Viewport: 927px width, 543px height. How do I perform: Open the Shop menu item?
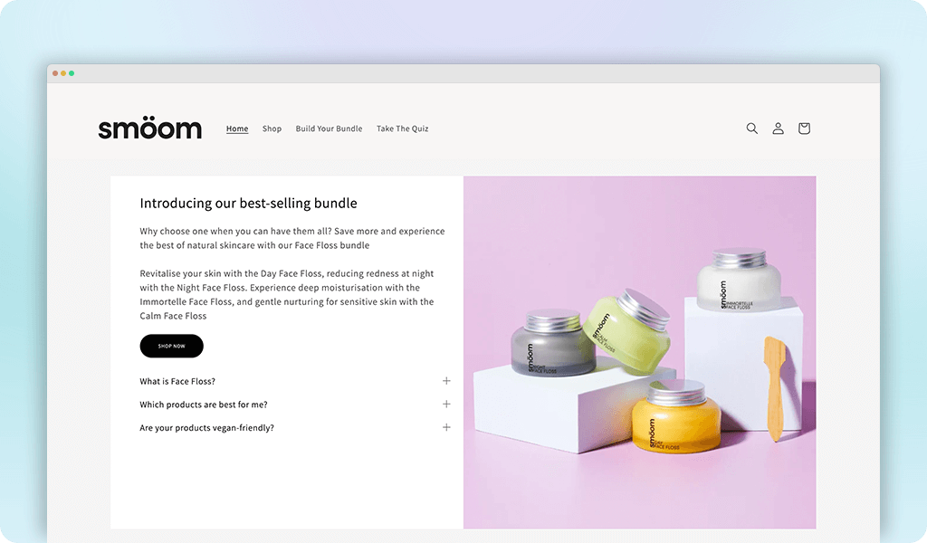[272, 129]
